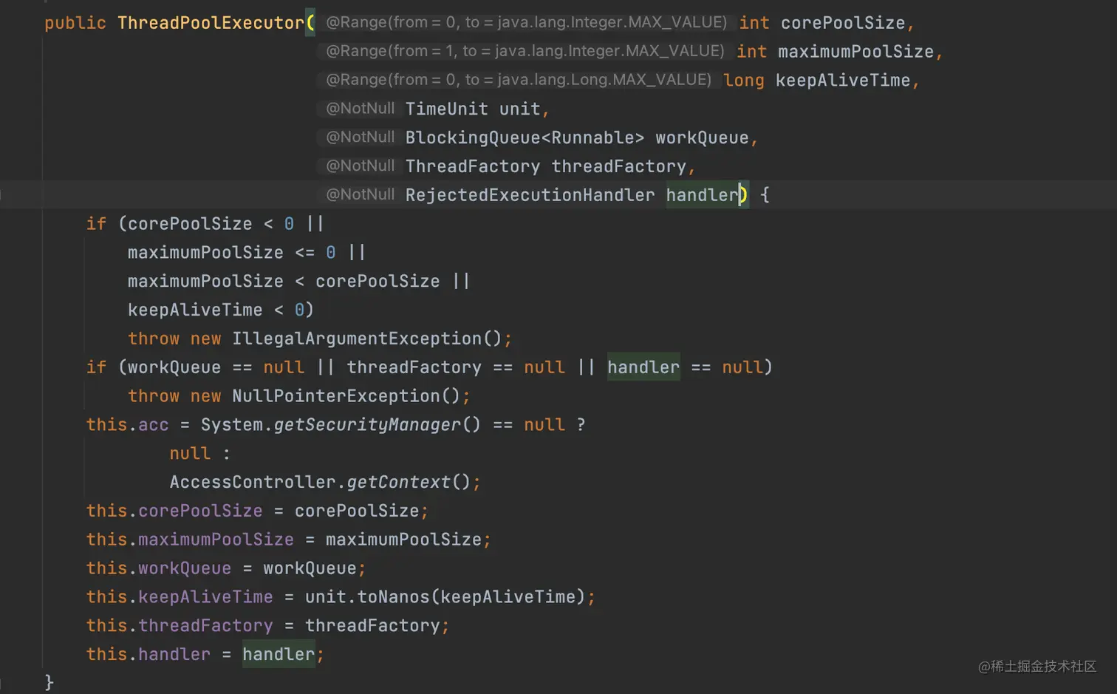
Task: Click 'maximumPoolSize <= 0' condition line
Action: coord(247,253)
